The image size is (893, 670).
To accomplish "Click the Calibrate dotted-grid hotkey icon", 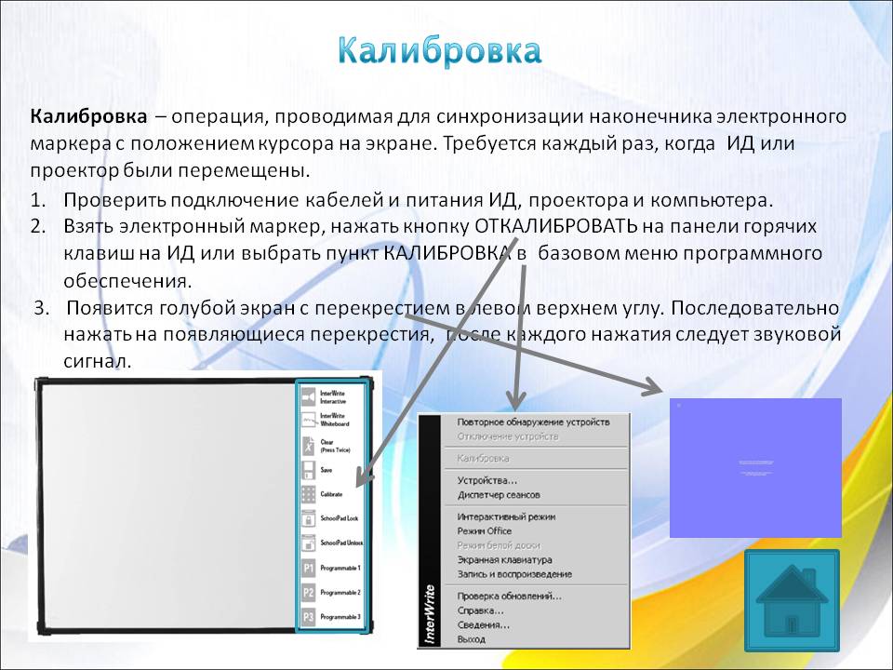I will [x=308, y=494].
